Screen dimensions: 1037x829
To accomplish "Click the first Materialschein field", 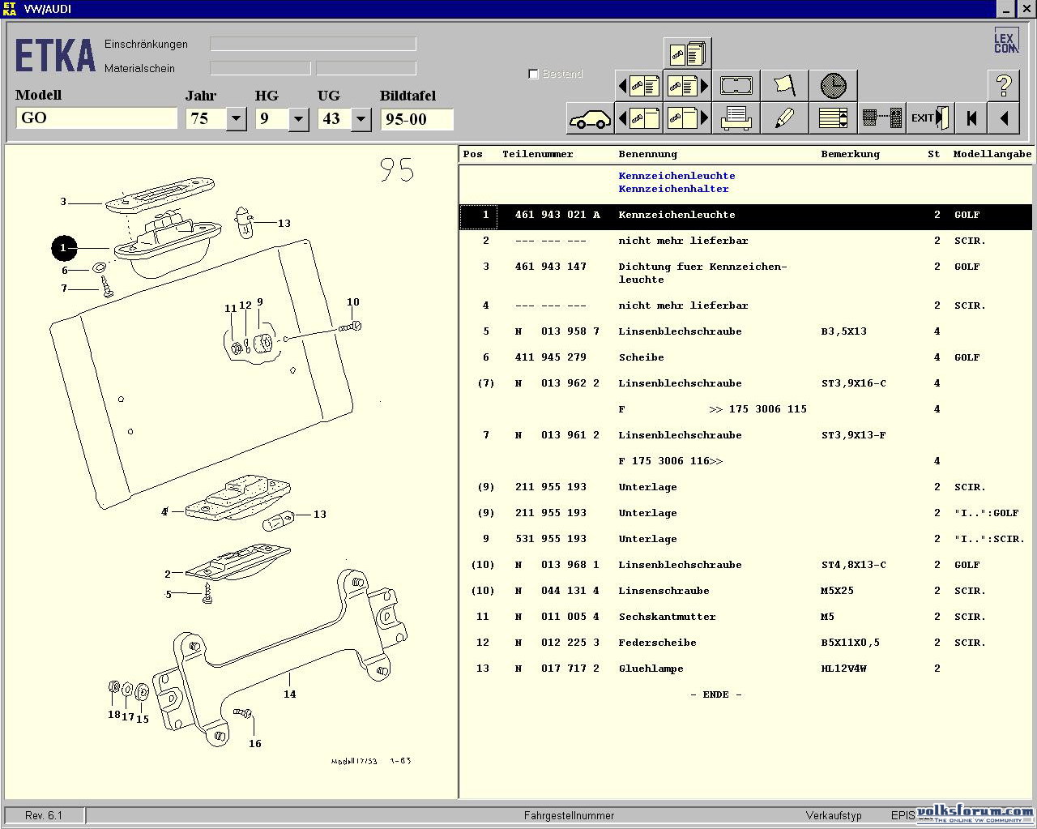I will click(x=260, y=68).
